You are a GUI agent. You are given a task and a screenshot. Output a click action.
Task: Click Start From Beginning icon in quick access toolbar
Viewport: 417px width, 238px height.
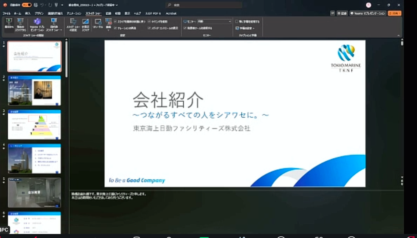[56, 5]
